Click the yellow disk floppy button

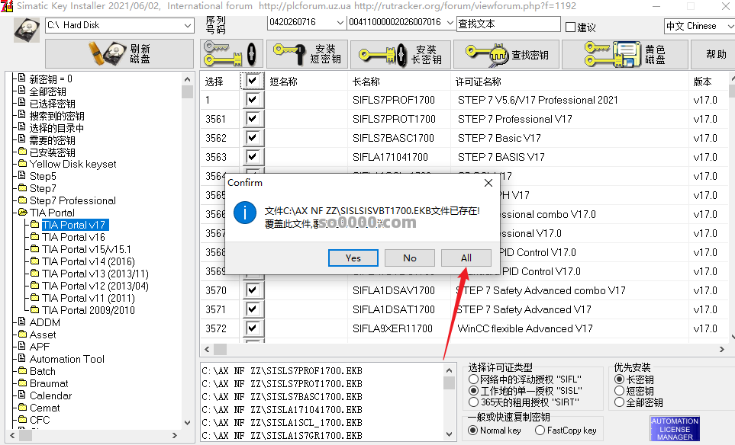625,54
